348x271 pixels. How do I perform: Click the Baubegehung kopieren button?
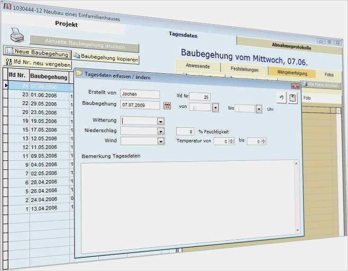point(106,58)
